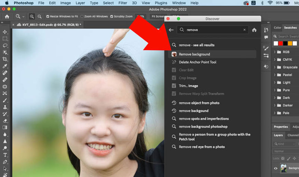Screen dimensions: 299x177
Task: Pick the red color swatch
Action: pyautogui.click(x=281, y=43)
